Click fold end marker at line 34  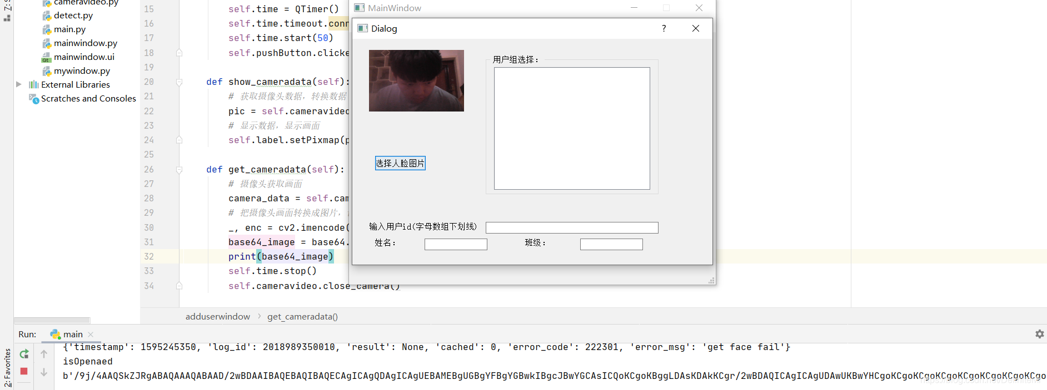click(x=179, y=286)
